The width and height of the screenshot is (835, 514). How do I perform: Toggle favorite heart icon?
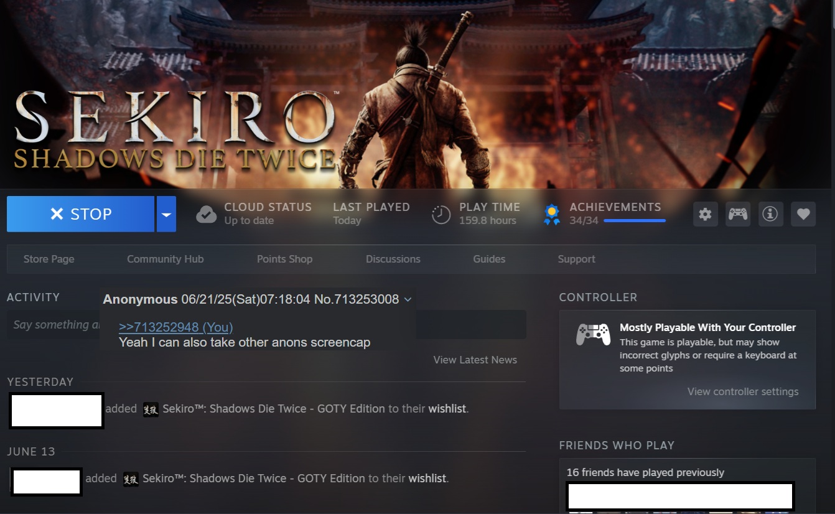click(x=803, y=214)
